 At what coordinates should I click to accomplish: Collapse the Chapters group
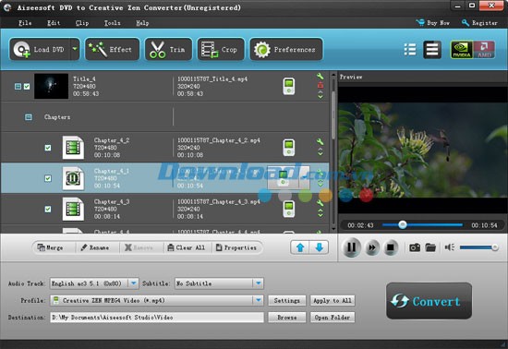29,117
